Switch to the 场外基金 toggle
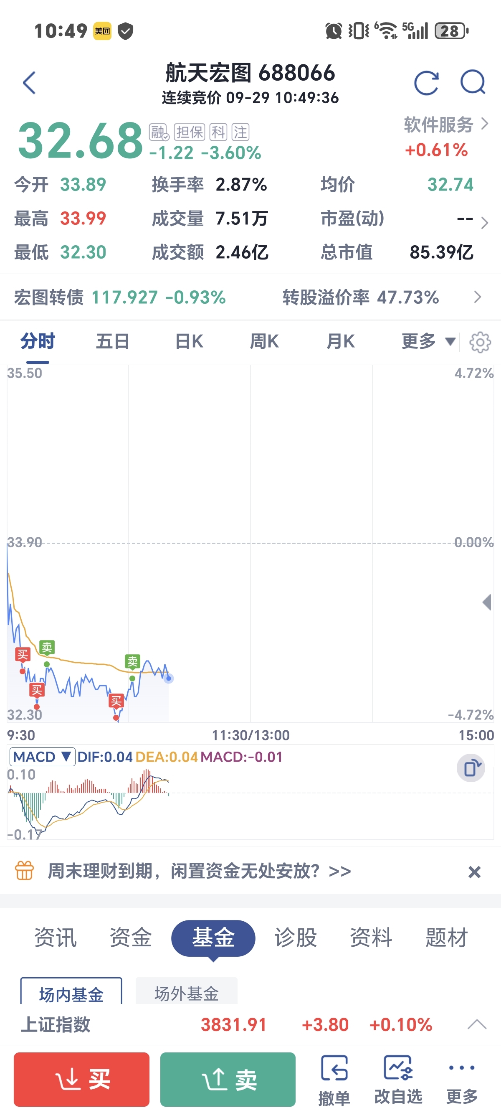Viewport: 501px width, 1113px height. (187, 992)
